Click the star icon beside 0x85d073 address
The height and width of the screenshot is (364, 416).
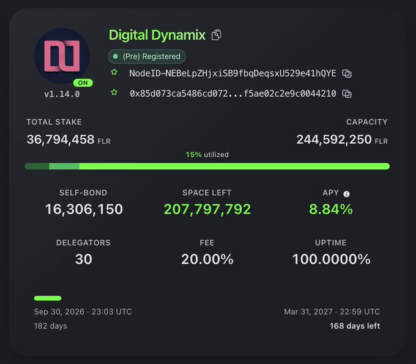point(114,92)
